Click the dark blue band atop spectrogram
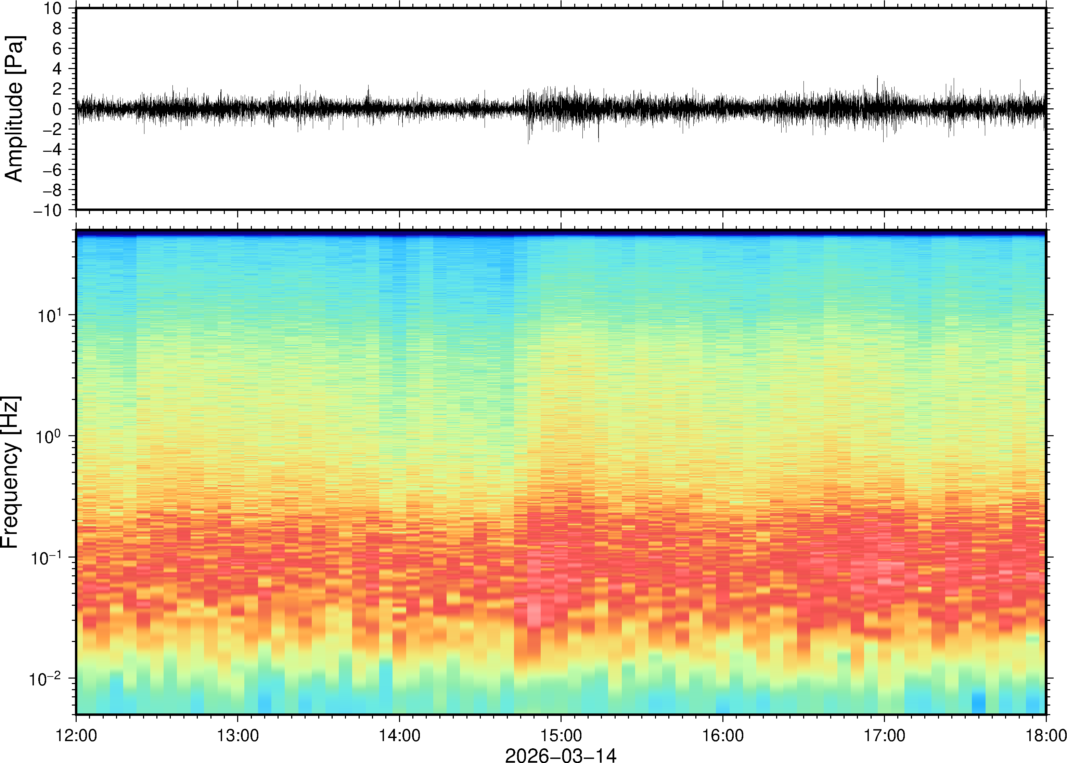The width and height of the screenshot is (1067, 763). tap(561, 232)
